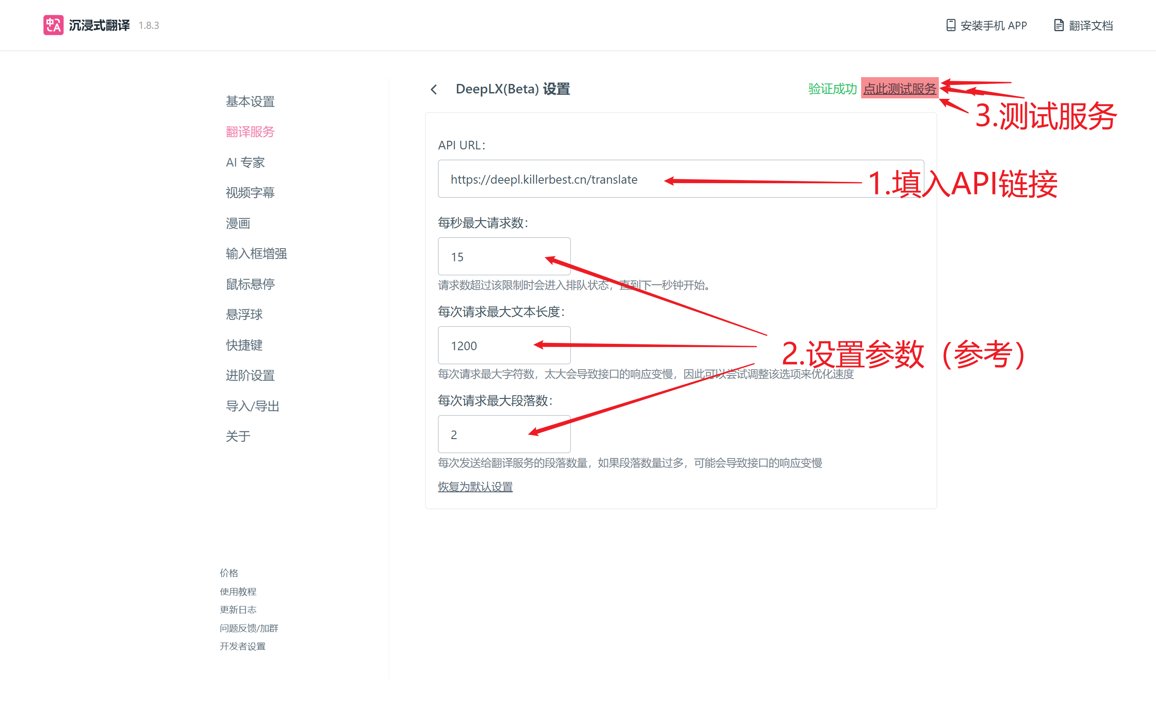The width and height of the screenshot is (1156, 722).
Task: Open AI 专家 settings section
Action: click(245, 162)
